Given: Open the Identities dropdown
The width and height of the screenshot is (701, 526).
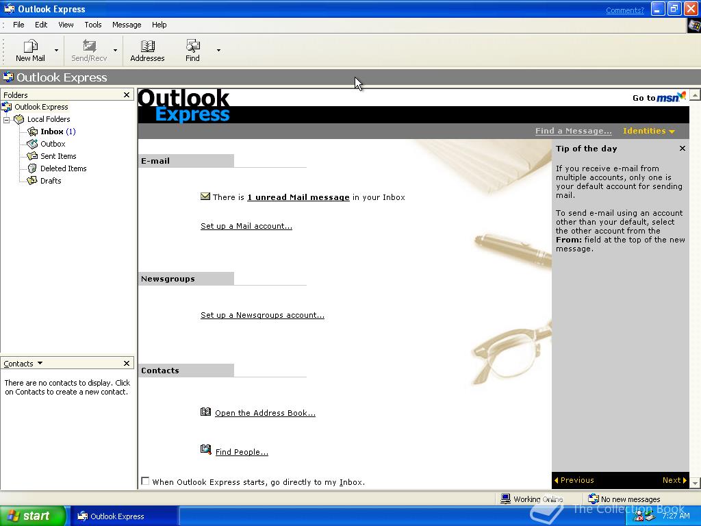Looking at the screenshot, I should [649, 131].
